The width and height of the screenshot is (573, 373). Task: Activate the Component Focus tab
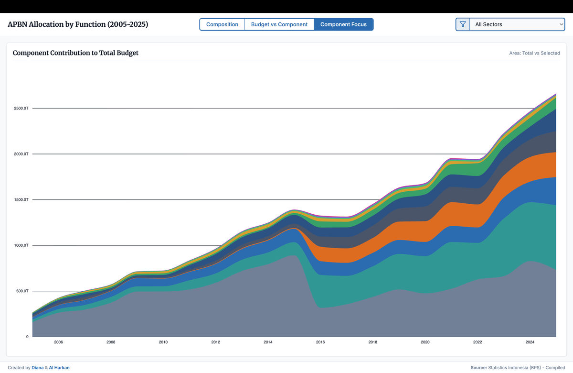click(343, 24)
